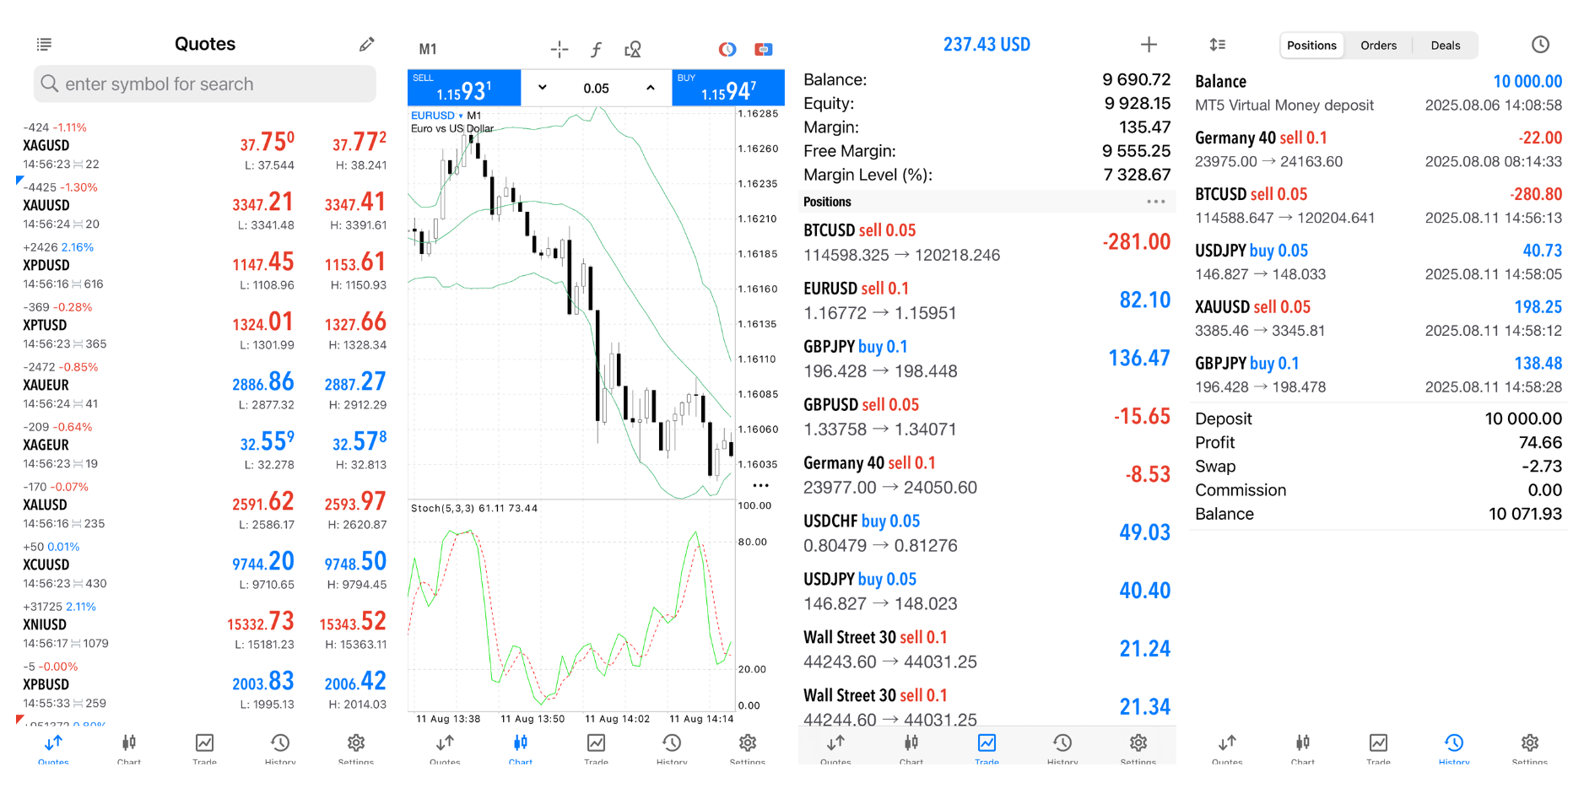This screenshot has height=794, width=1584.
Task: Decrease the lot volume with the down chevron
Action: pyautogui.click(x=543, y=87)
